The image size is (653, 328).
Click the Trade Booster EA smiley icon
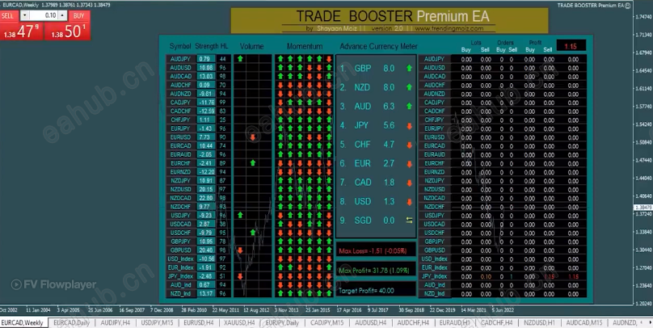point(628,6)
